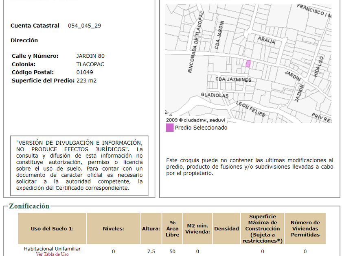This screenshot has height=256, width=342.
Task: Open the Ver Tabla de Uso link
Action: [x=52, y=254]
